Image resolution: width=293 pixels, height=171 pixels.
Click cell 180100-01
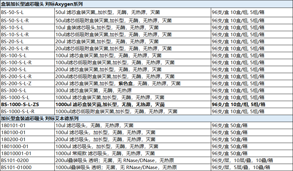(x=27, y=133)
